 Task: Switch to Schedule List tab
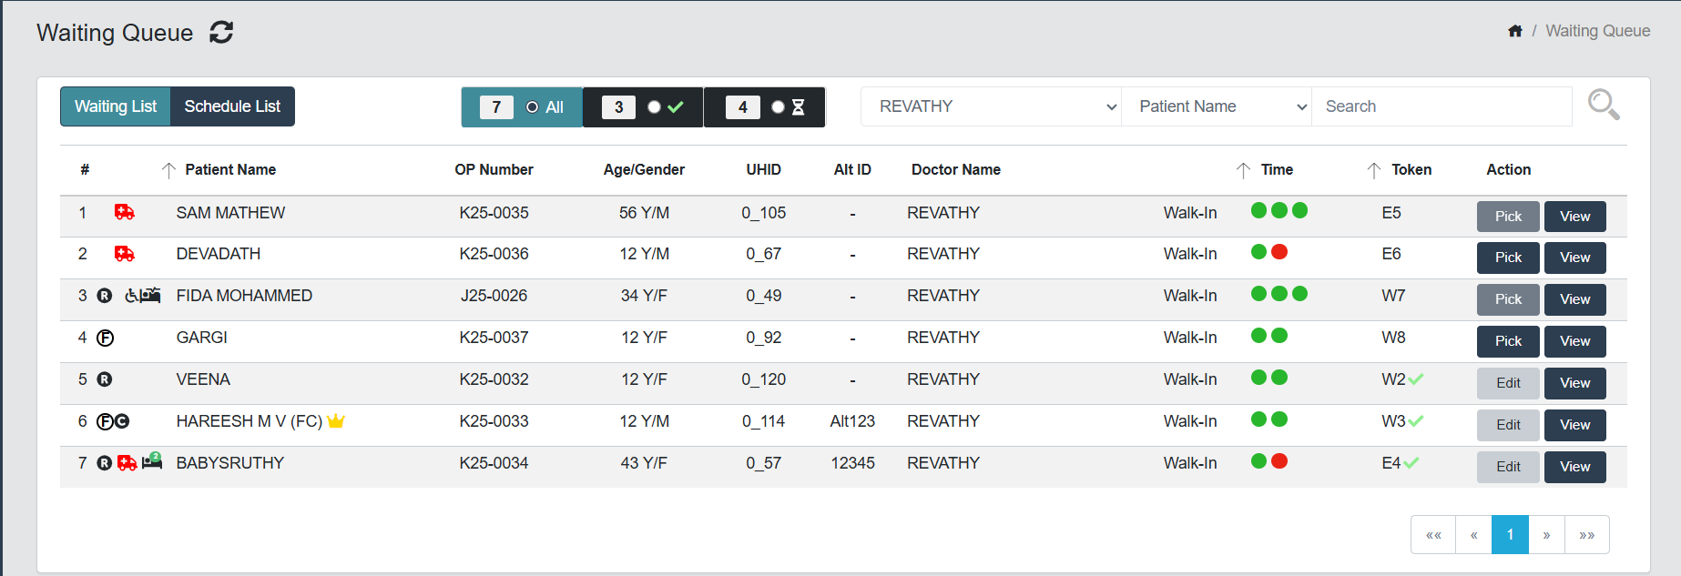[232, 106]
